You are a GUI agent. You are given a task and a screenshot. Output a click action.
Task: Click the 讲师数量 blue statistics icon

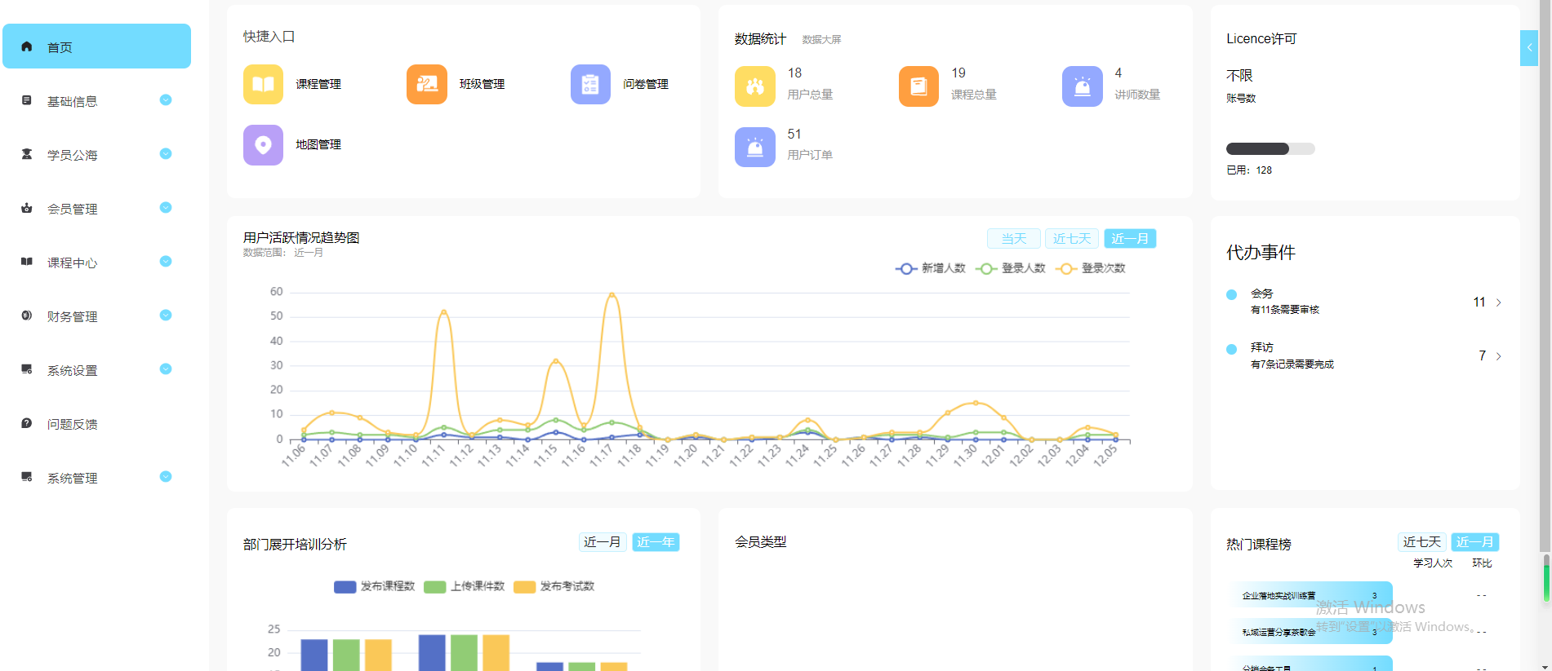pyautogui.click(x=1083, y=86)
